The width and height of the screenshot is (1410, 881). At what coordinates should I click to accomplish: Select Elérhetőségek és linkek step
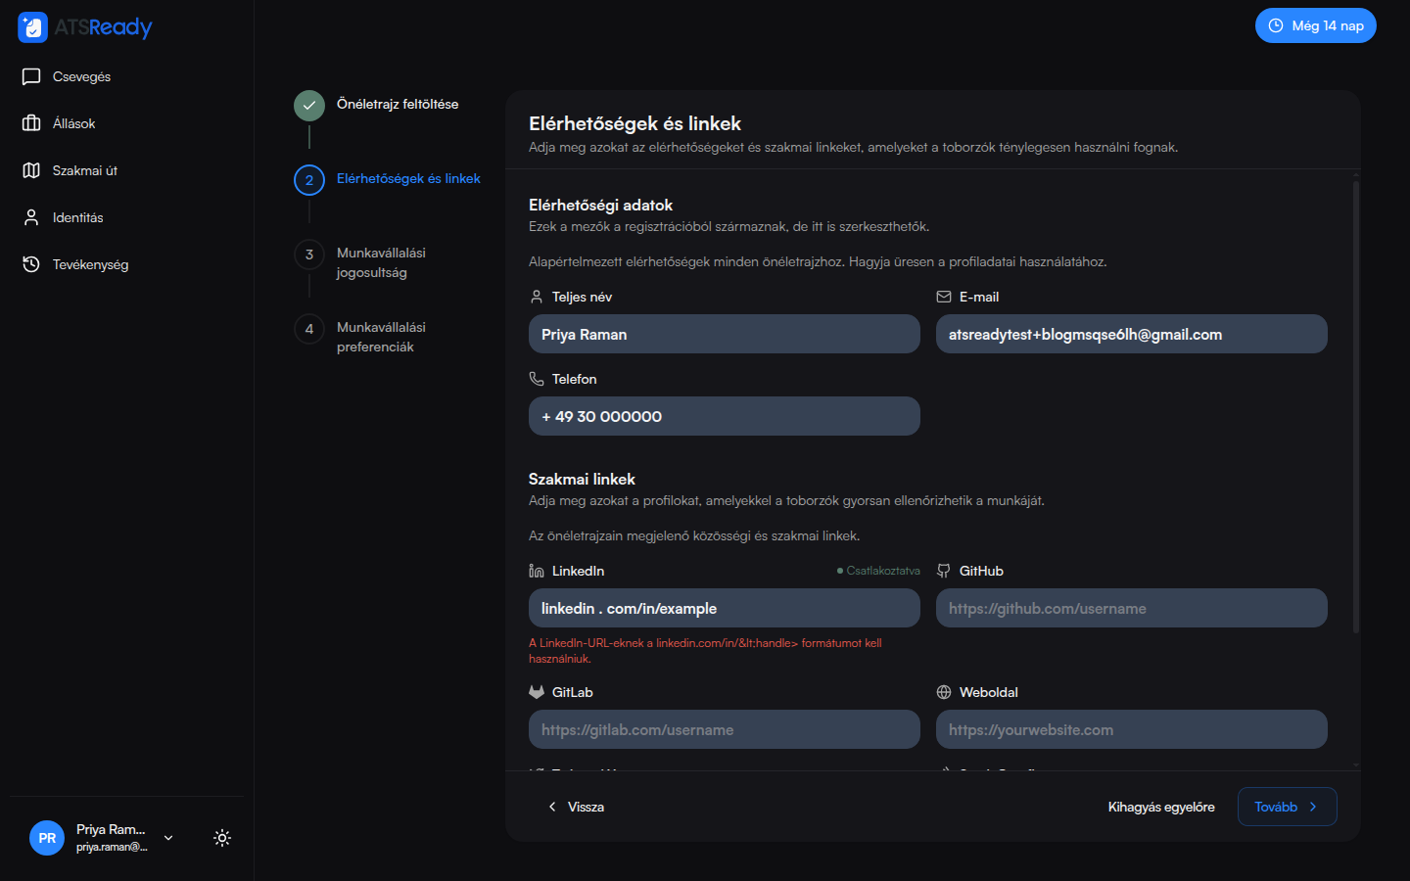(408, 178)
